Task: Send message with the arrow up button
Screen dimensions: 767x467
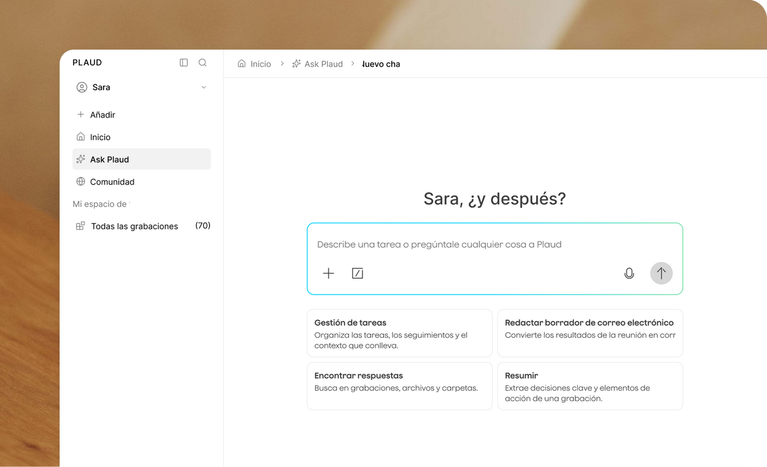Action: 662,273
